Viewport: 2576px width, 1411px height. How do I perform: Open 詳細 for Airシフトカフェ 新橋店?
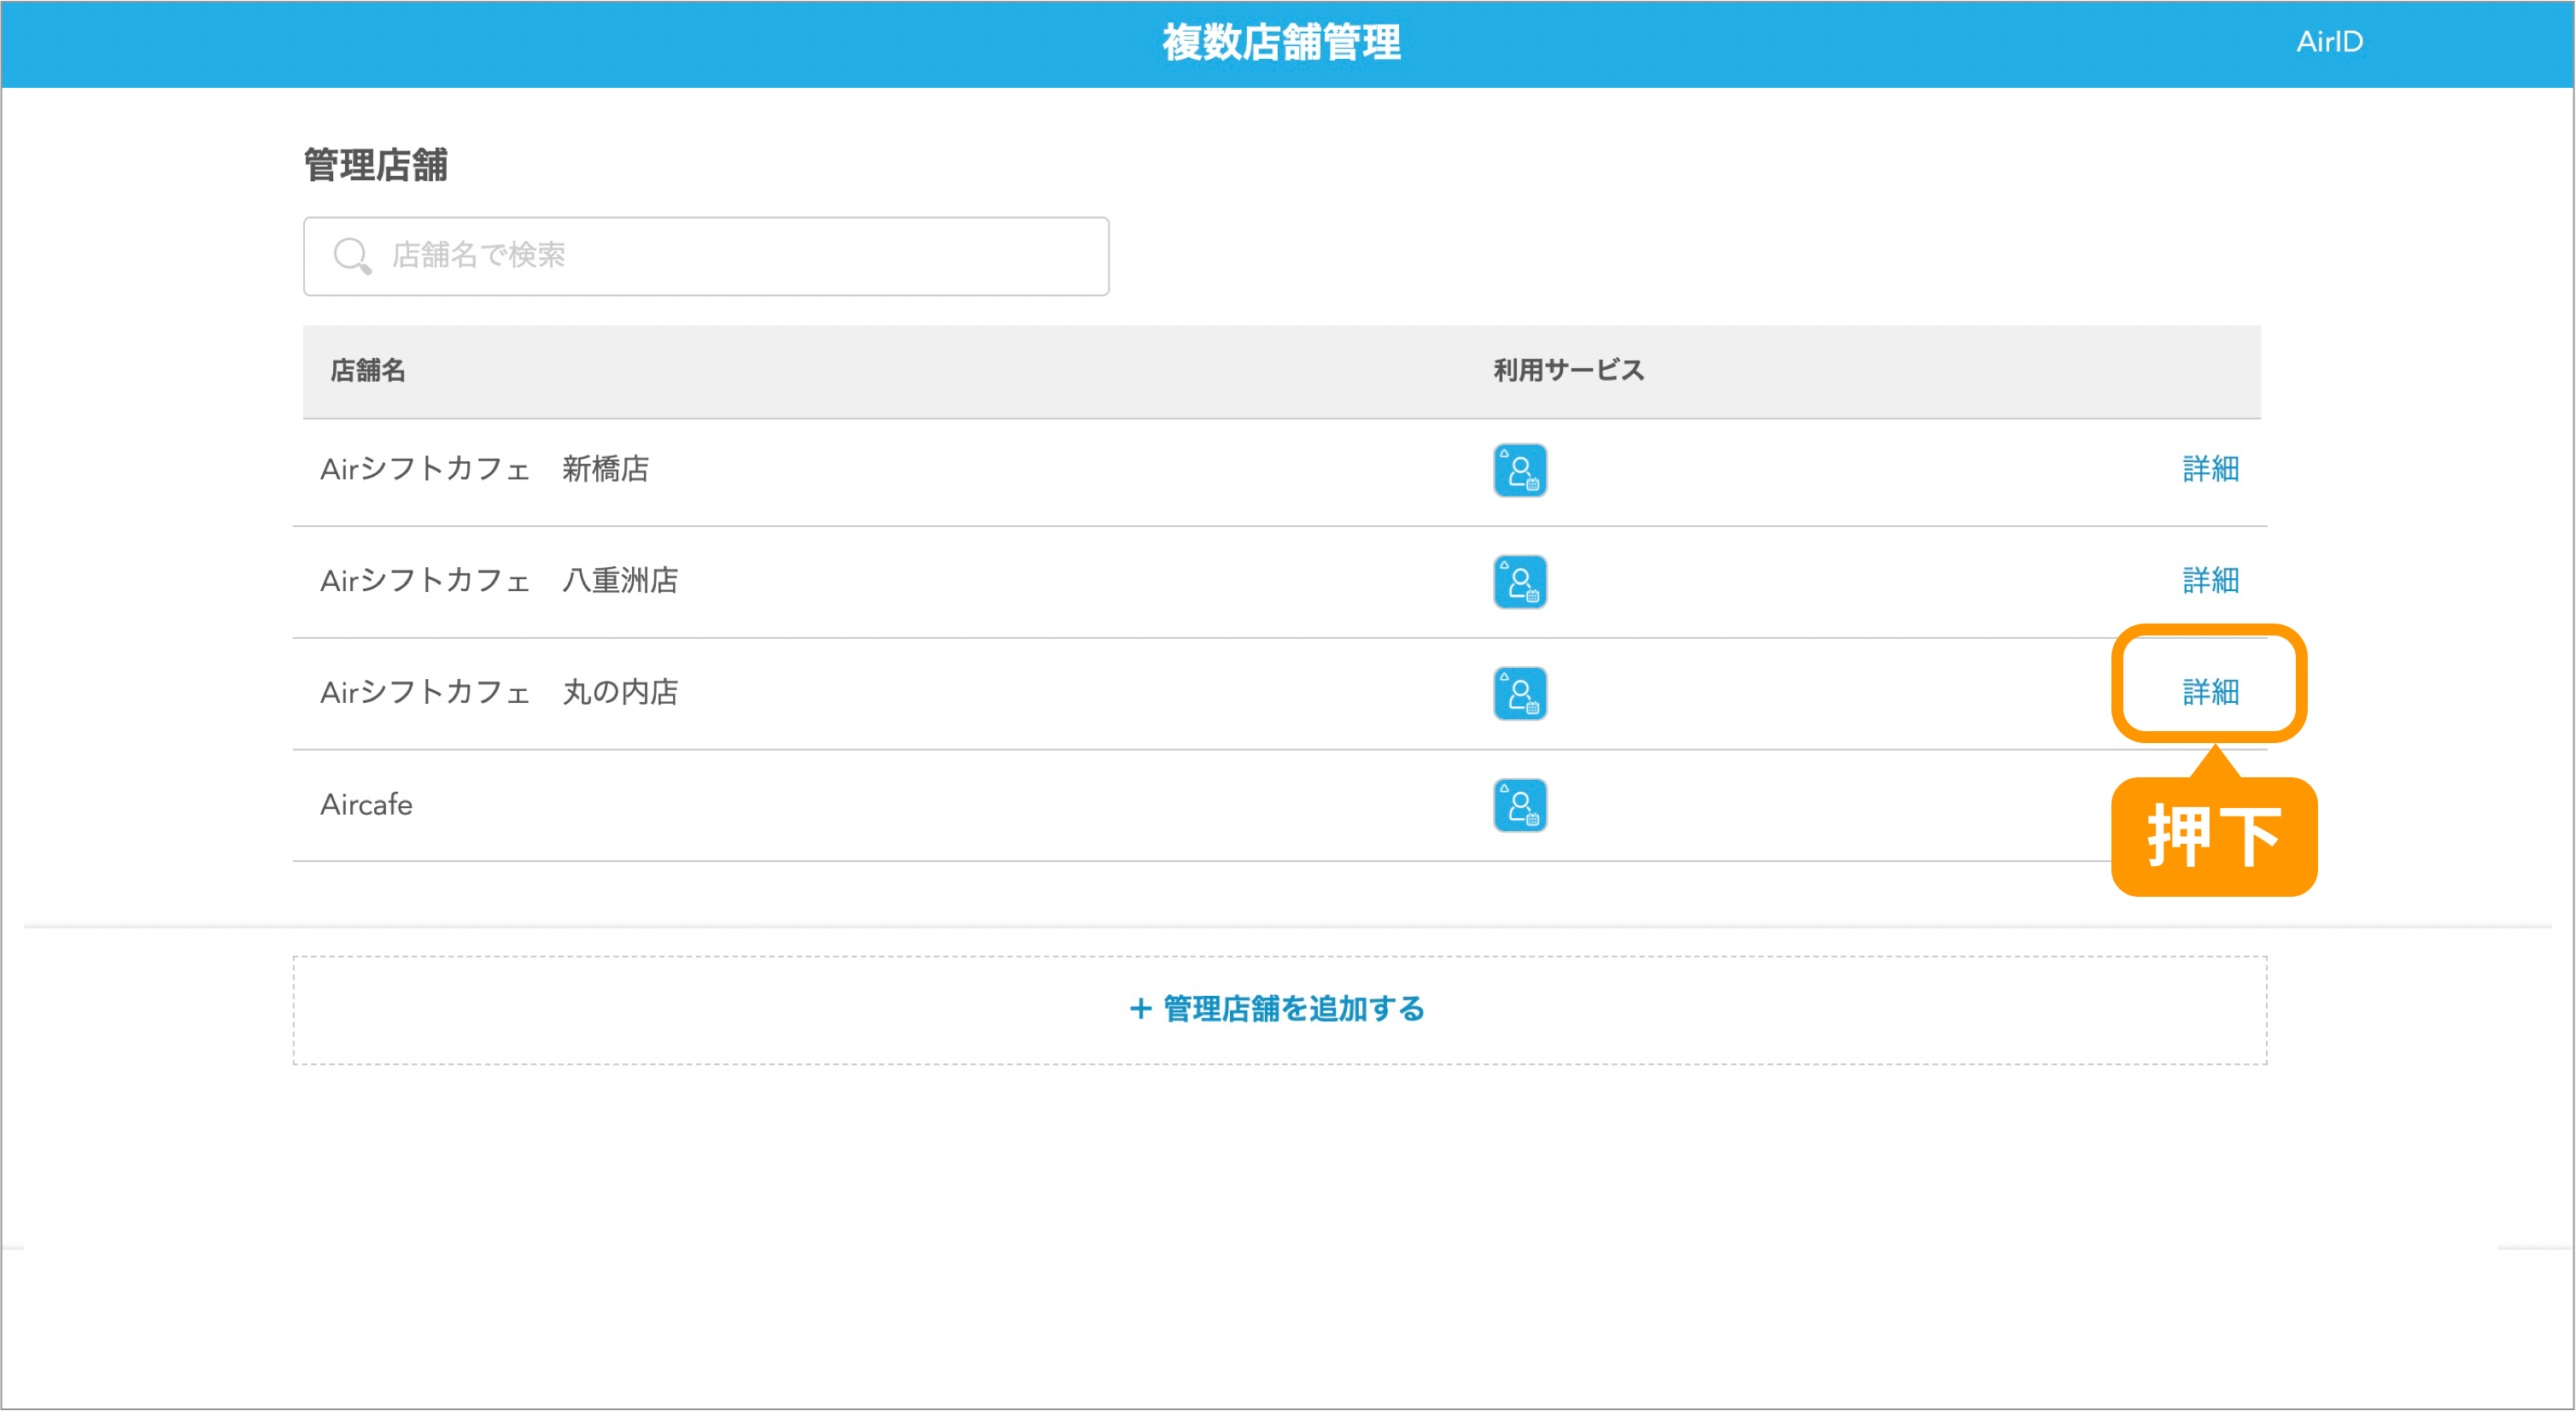(2210, 469)
